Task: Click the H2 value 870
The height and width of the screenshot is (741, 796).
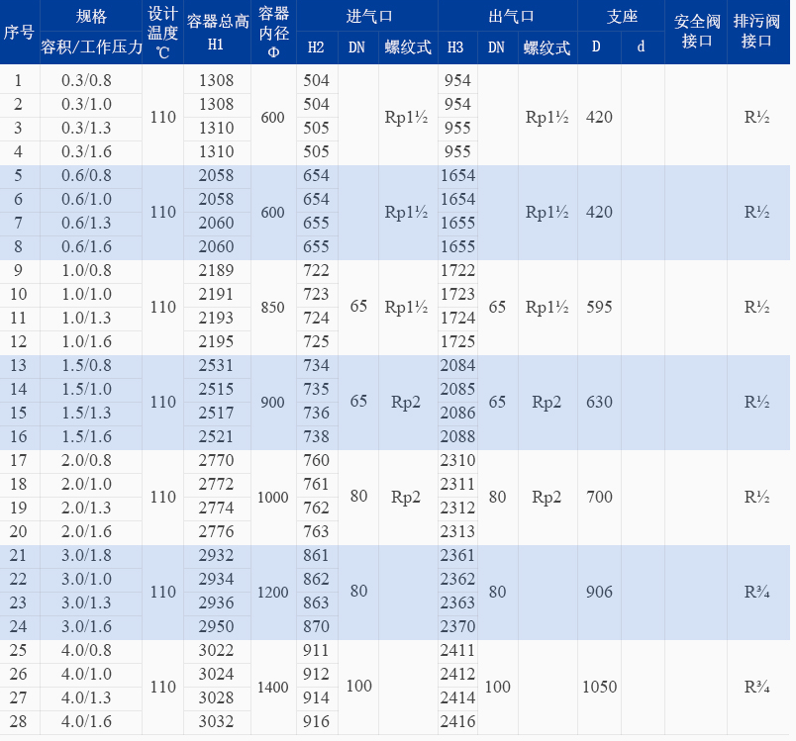Action: (x=316, y=627)
